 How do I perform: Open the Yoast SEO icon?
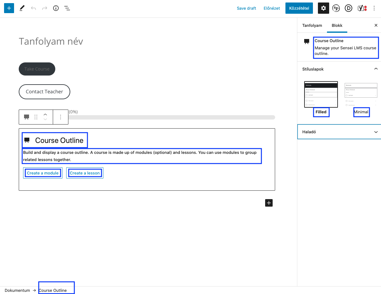pos(361,8)
